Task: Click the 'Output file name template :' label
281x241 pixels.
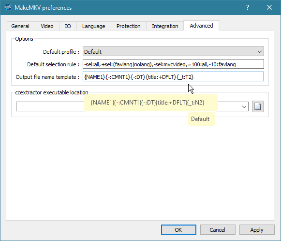Action: click(x=47, y=77)
